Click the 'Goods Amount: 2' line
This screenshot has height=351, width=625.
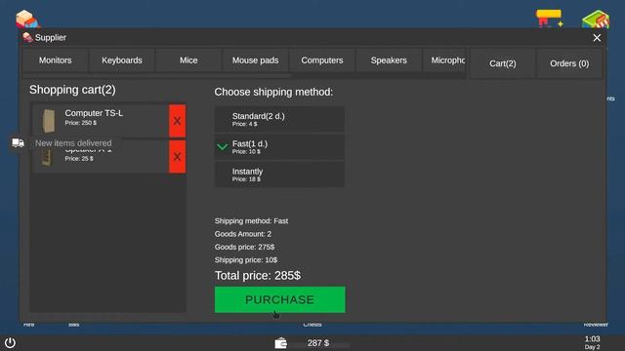tap(243, 234)
